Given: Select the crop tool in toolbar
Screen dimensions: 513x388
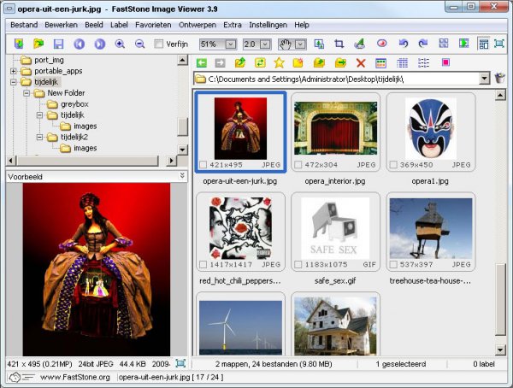Looking at the screenshot, I should point(339,44).
